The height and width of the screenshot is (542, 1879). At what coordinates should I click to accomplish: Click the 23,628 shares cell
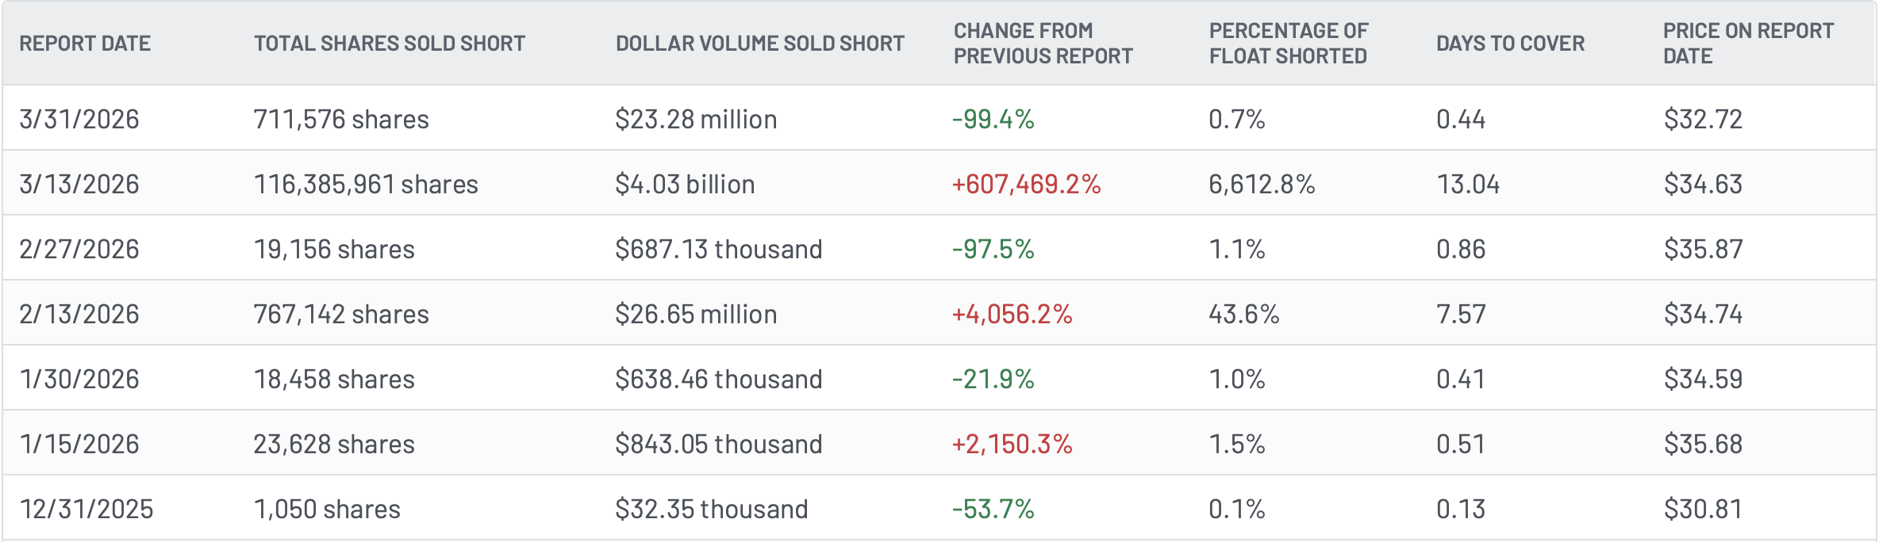tap(334, 444)
